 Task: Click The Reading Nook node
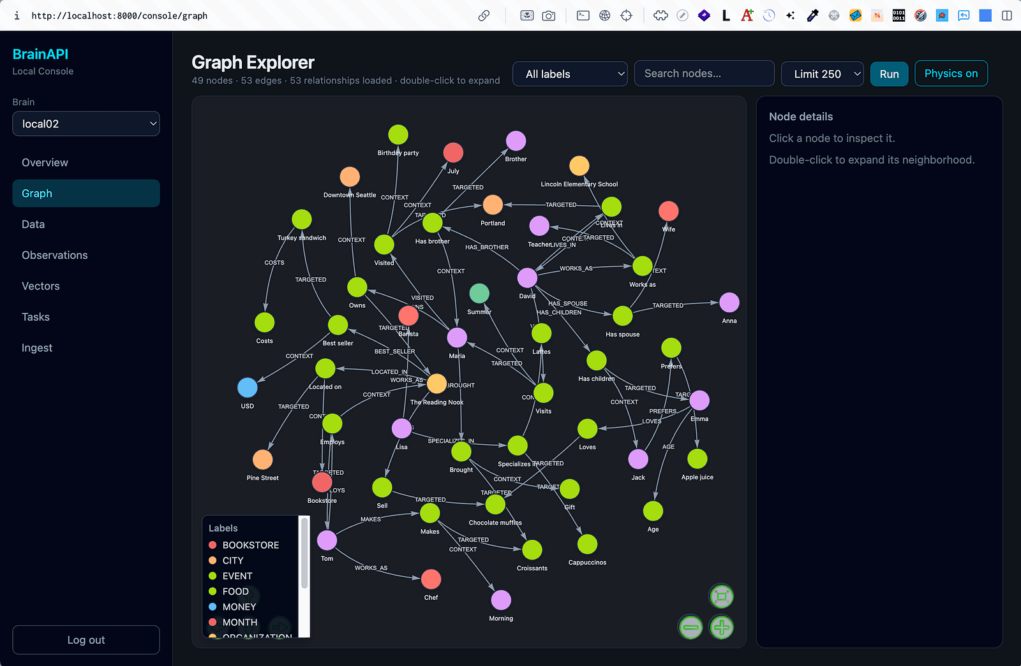pos(436,384)
